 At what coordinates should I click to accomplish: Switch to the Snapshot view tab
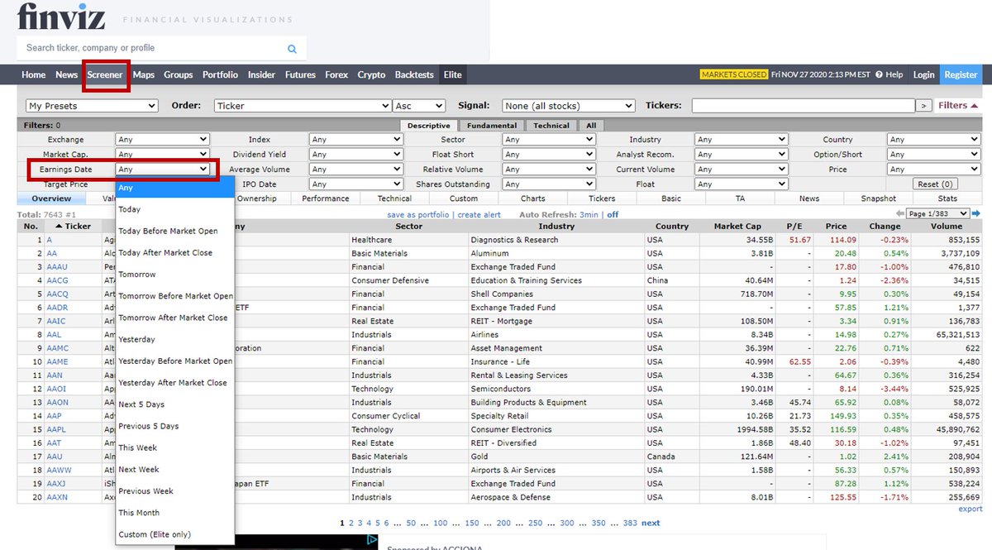878,198
